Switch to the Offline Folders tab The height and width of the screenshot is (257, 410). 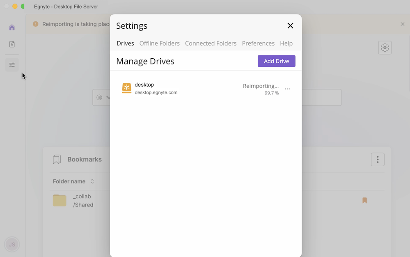coord(160,44)
